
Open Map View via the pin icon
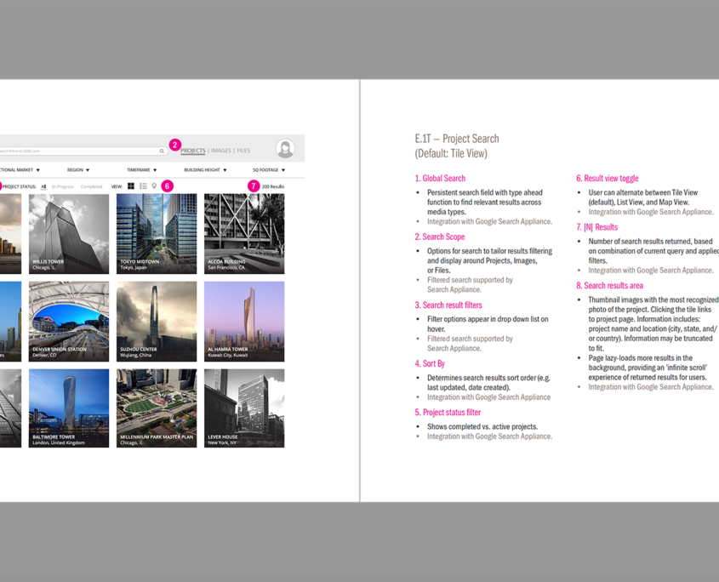tap(154, 185)
